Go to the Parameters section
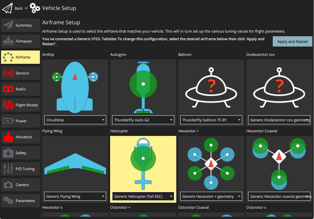The width and height of the screenshot is (314, 219). 21,201
